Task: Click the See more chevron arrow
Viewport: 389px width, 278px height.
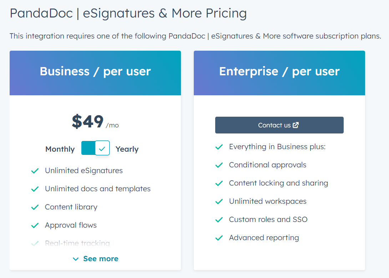Action: pos(76,259)
